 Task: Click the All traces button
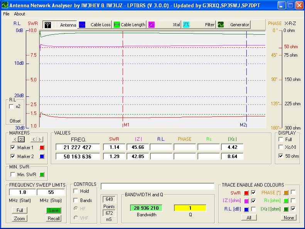(x=249, y=217)
